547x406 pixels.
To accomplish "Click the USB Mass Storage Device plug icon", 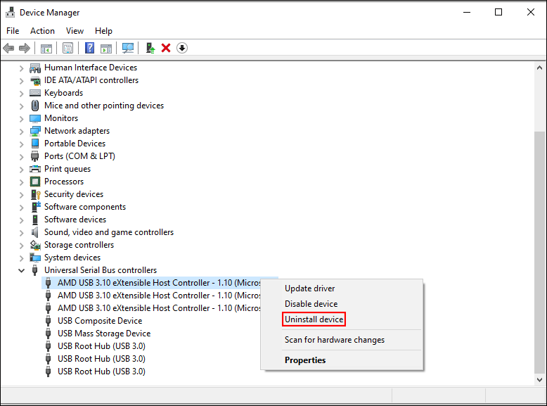I will pos(49,334).
